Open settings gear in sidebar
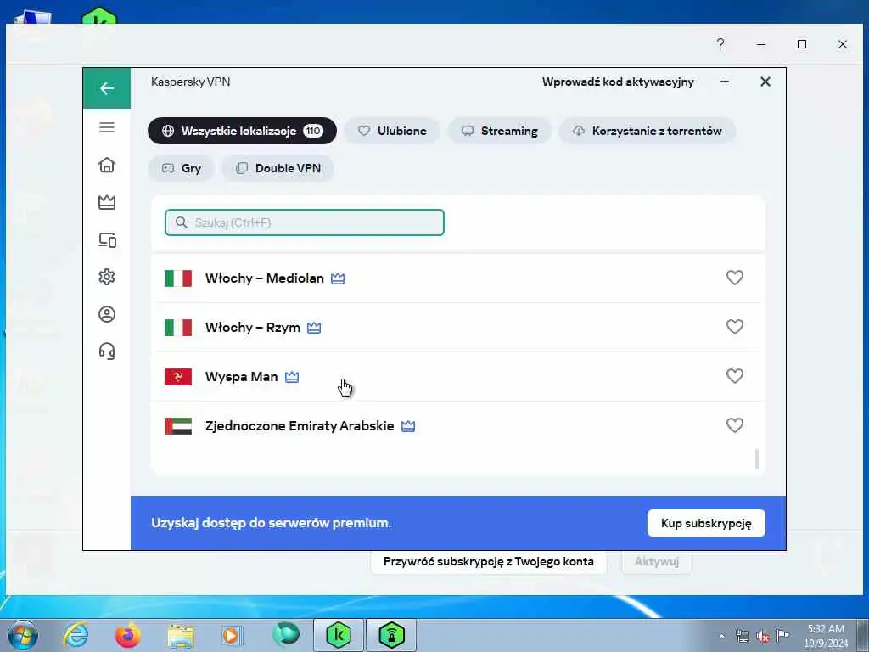Screen dimensions: 869x652 tap(107, 277)
